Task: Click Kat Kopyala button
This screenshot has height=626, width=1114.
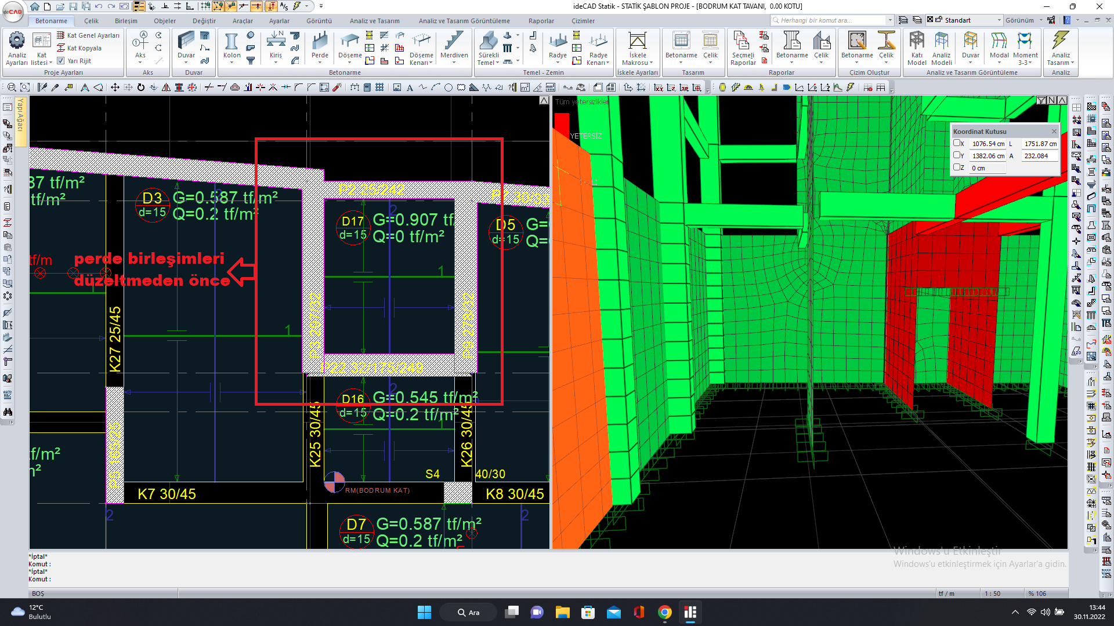Action: click(79, 48)
